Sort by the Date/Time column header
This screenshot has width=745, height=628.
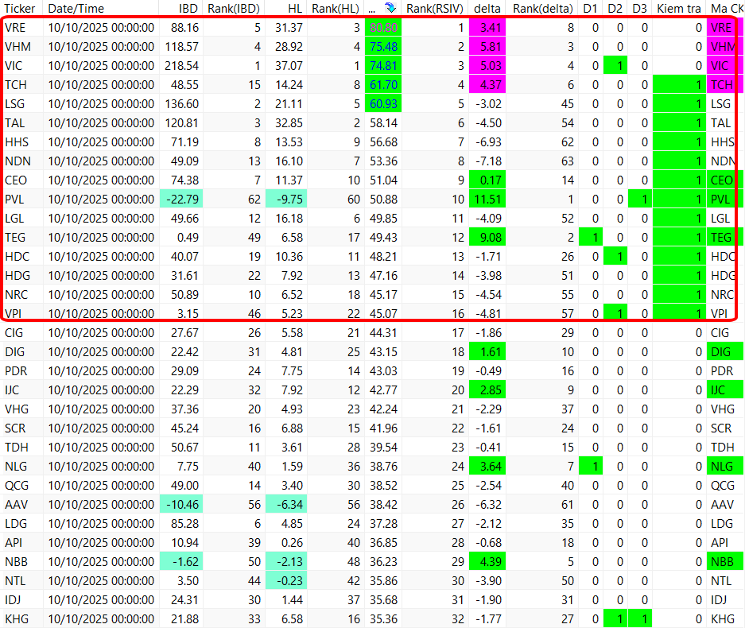click(76, 9)
